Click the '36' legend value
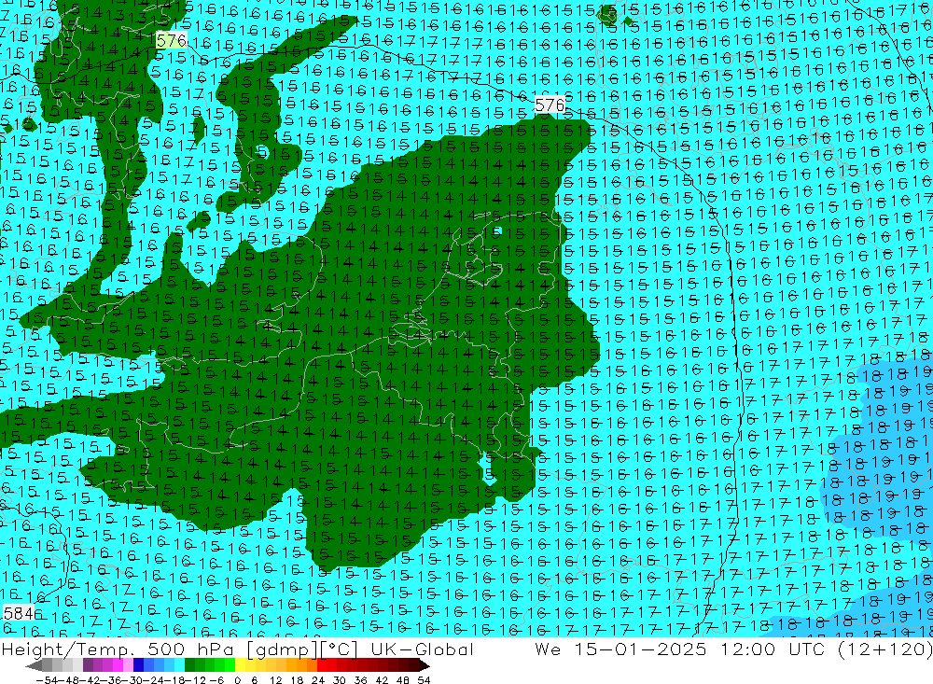Image resolution: width=933 pixels, height=684 pixels. pos(360,680)
